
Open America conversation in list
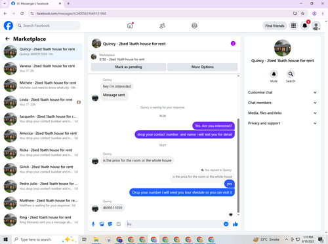(x=42, y=135)
